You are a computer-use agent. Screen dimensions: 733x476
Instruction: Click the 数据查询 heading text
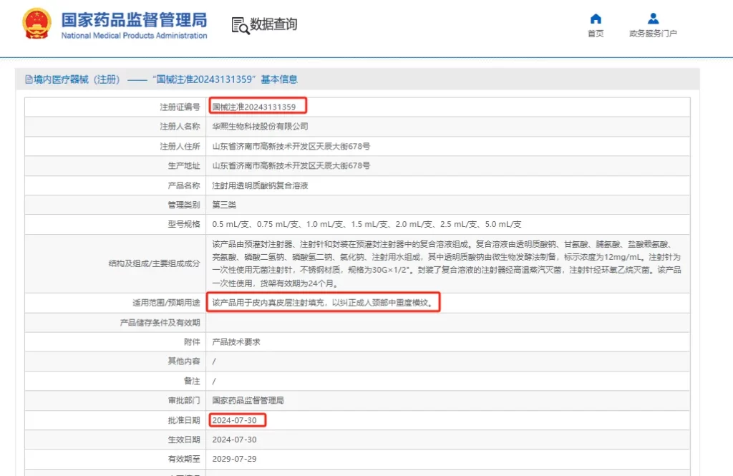point(273,24)
